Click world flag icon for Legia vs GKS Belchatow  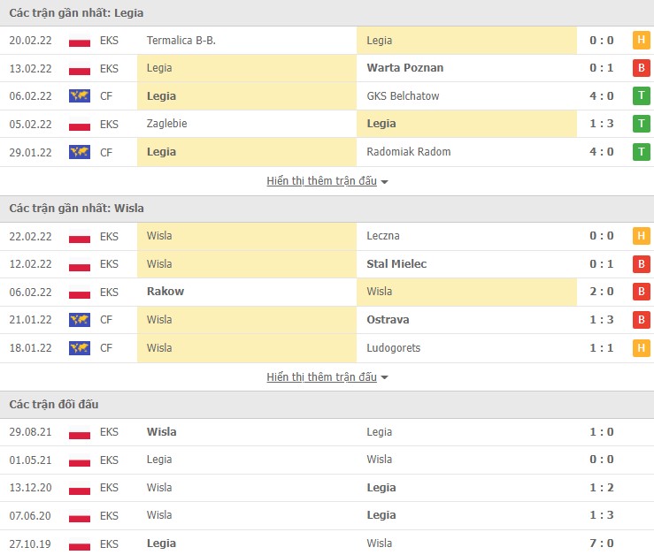[x=80, y=96]
